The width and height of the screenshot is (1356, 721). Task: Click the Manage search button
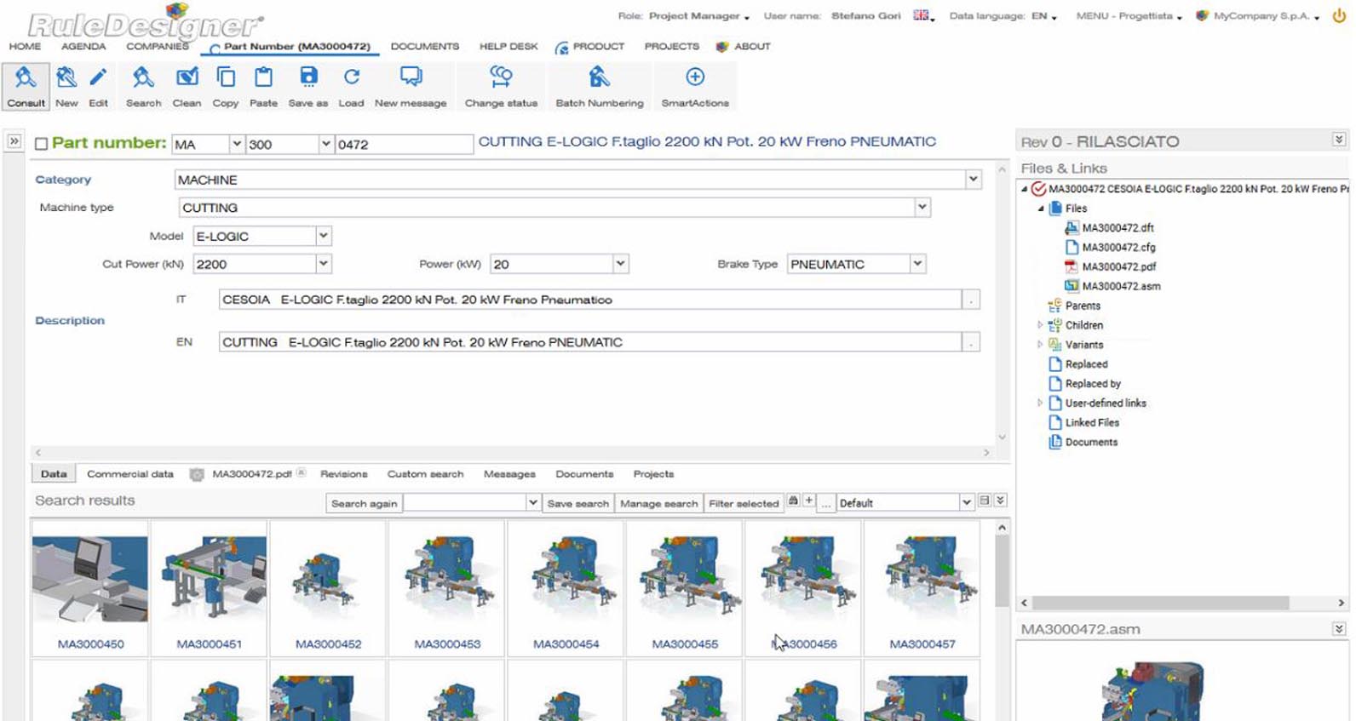[658, 503]
